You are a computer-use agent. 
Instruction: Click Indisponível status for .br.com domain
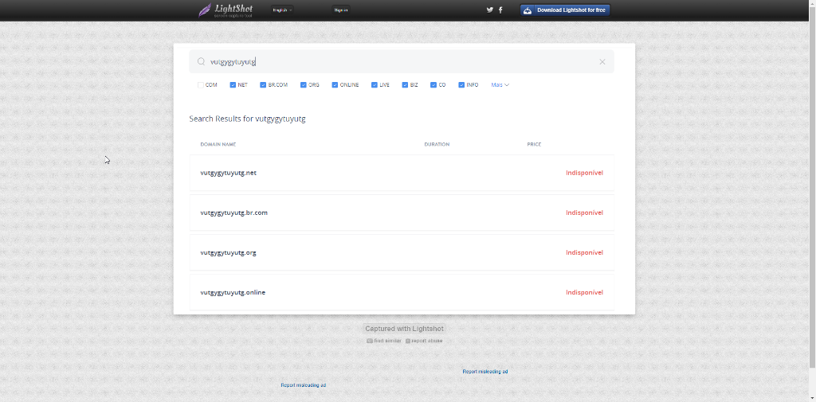coord(584,213)
